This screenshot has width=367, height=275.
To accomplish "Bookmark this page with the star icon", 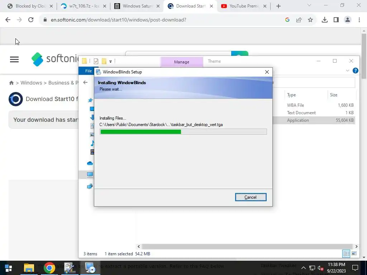I will click(310, 20).
